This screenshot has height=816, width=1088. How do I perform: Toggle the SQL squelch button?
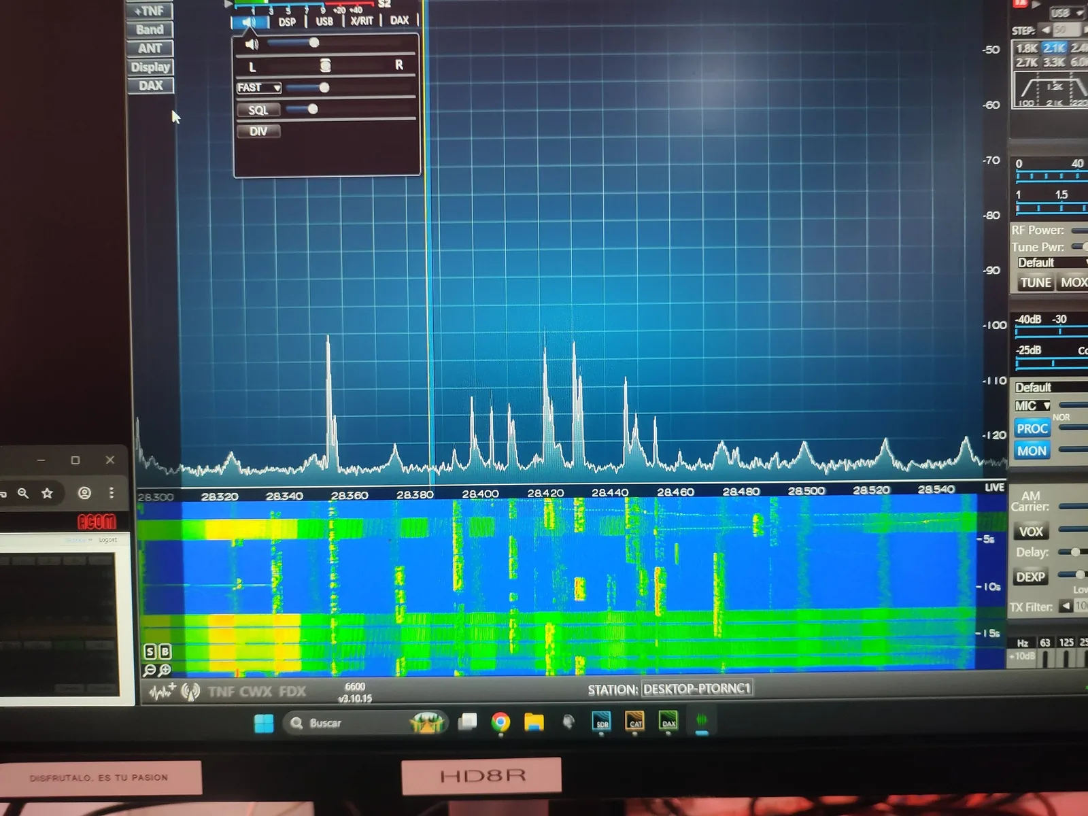point(258,110)
